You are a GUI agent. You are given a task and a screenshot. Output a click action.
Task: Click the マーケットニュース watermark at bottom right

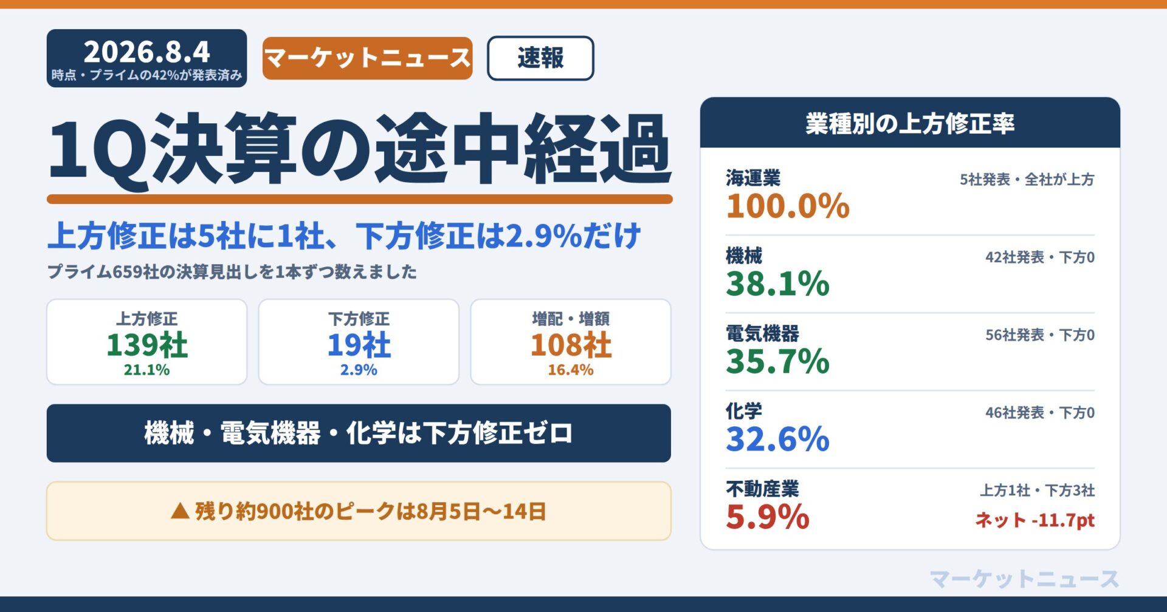coord(1024,579)
